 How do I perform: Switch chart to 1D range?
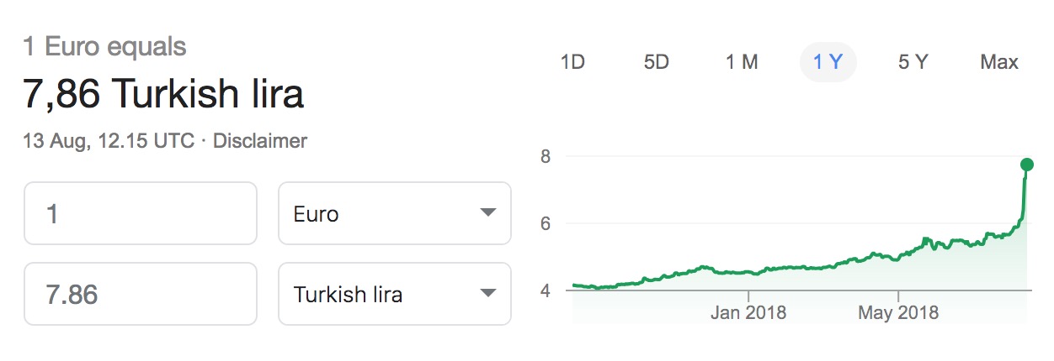572,62
